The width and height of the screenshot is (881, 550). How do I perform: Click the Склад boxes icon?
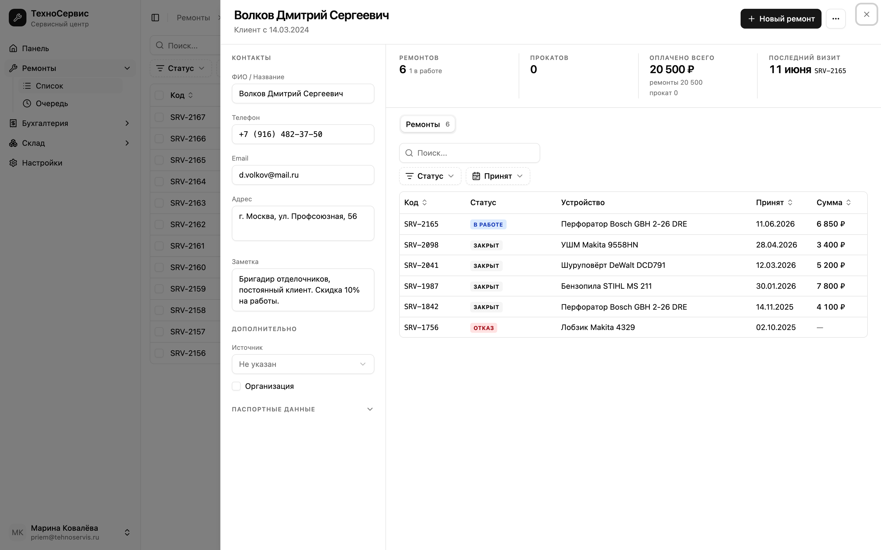pyautogui.click(x=13, y=143)
